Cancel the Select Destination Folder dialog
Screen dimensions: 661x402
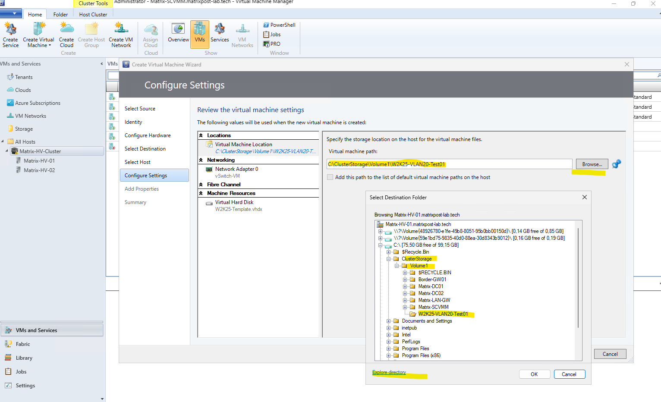point(569,374)
